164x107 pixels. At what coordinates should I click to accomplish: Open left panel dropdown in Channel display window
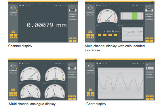(14, 13)
